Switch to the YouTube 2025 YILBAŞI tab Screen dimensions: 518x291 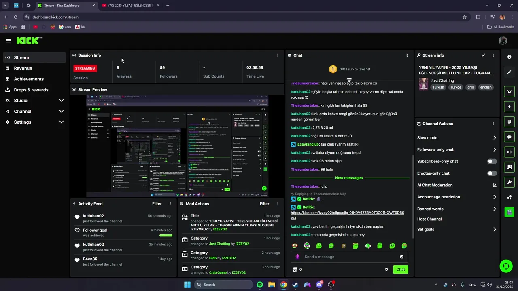[x=130, y=6]
